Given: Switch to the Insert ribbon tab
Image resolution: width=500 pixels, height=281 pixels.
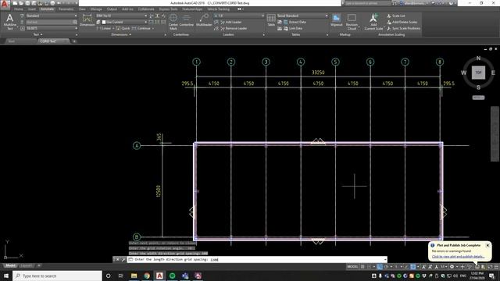Looking at the screenshot, I should (x=31, y=9).
